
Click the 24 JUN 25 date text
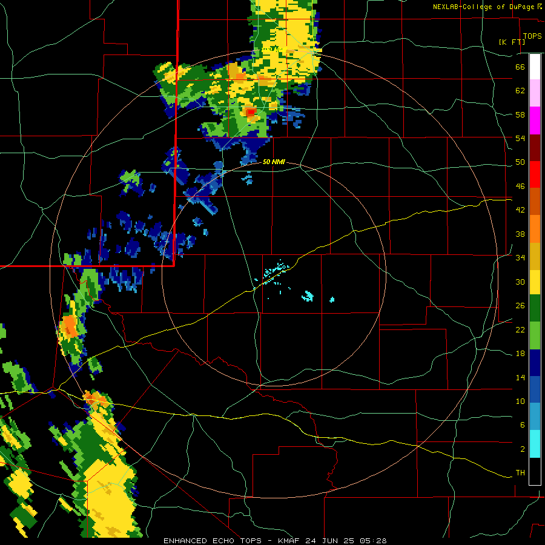pos(329,541)
